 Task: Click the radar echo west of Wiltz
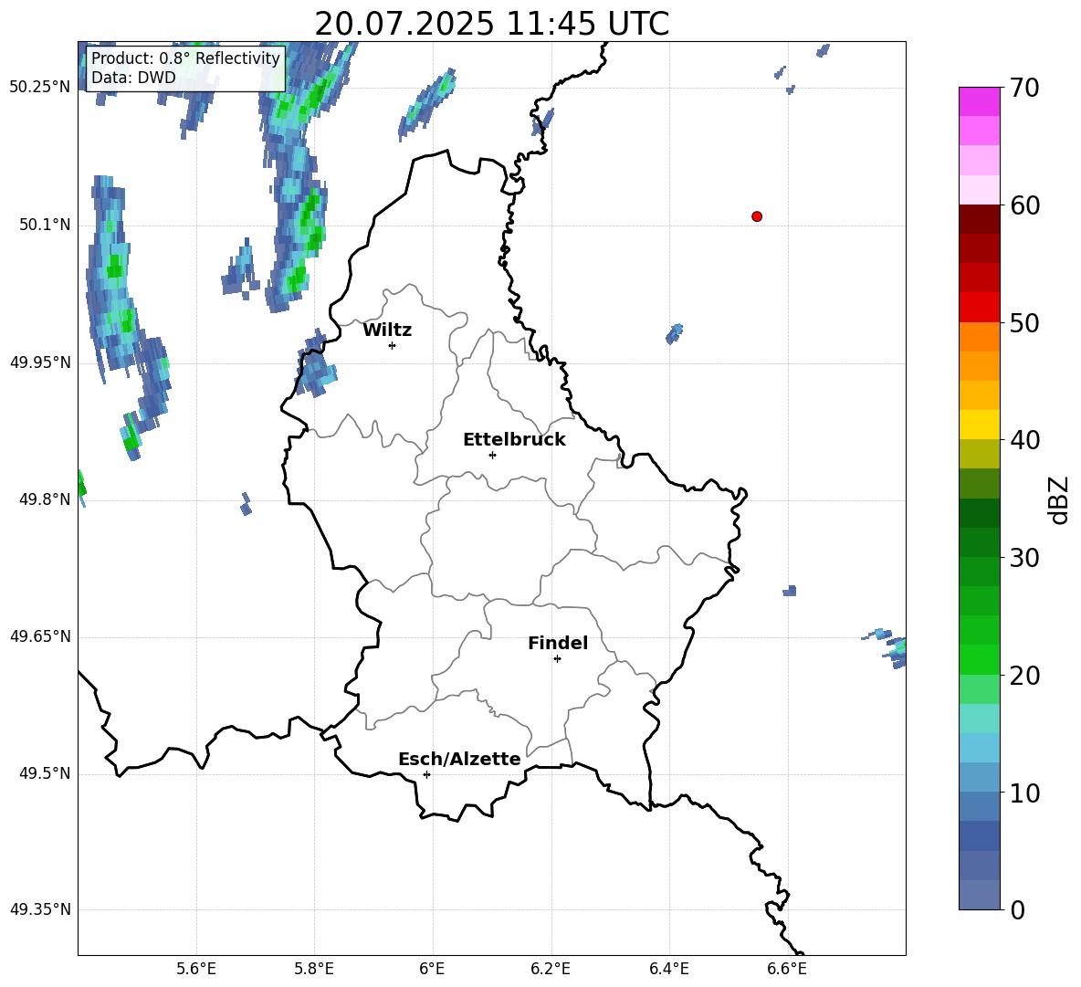point(316,364)
